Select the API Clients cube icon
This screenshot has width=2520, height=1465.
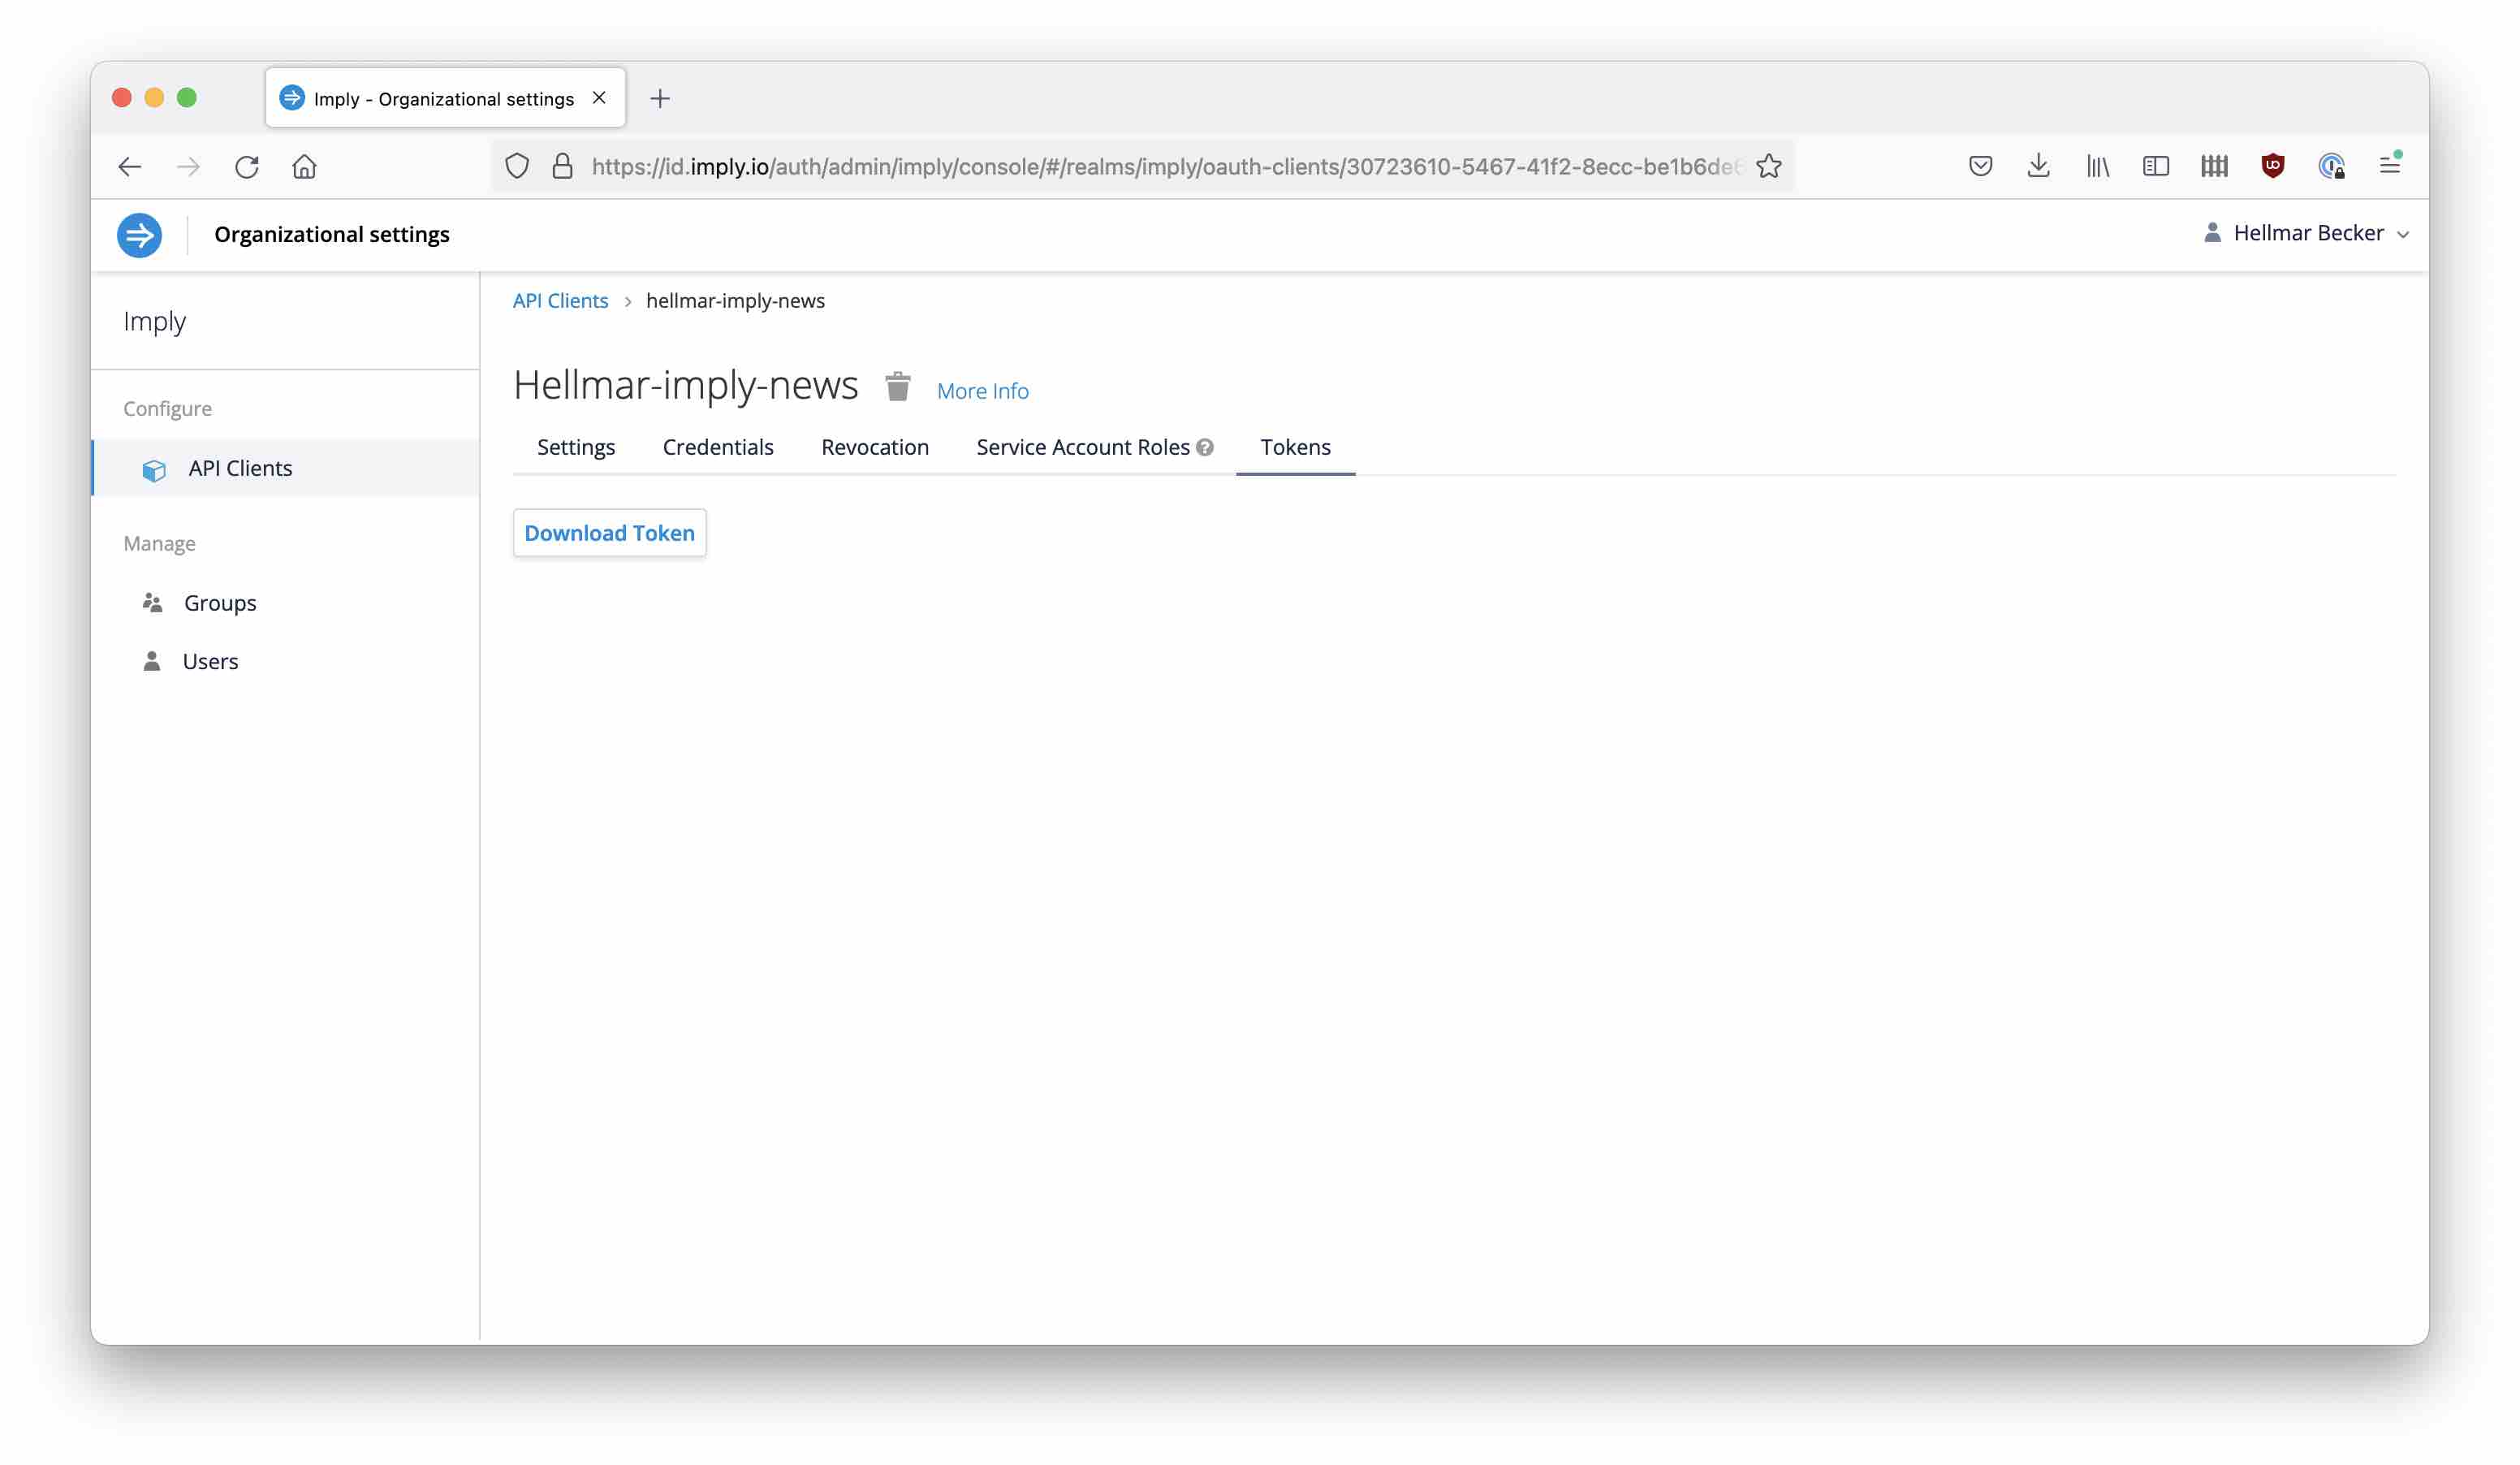[x=155, y=469]
